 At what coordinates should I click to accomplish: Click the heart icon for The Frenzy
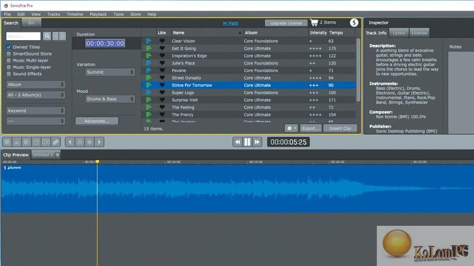pos(162,115)
